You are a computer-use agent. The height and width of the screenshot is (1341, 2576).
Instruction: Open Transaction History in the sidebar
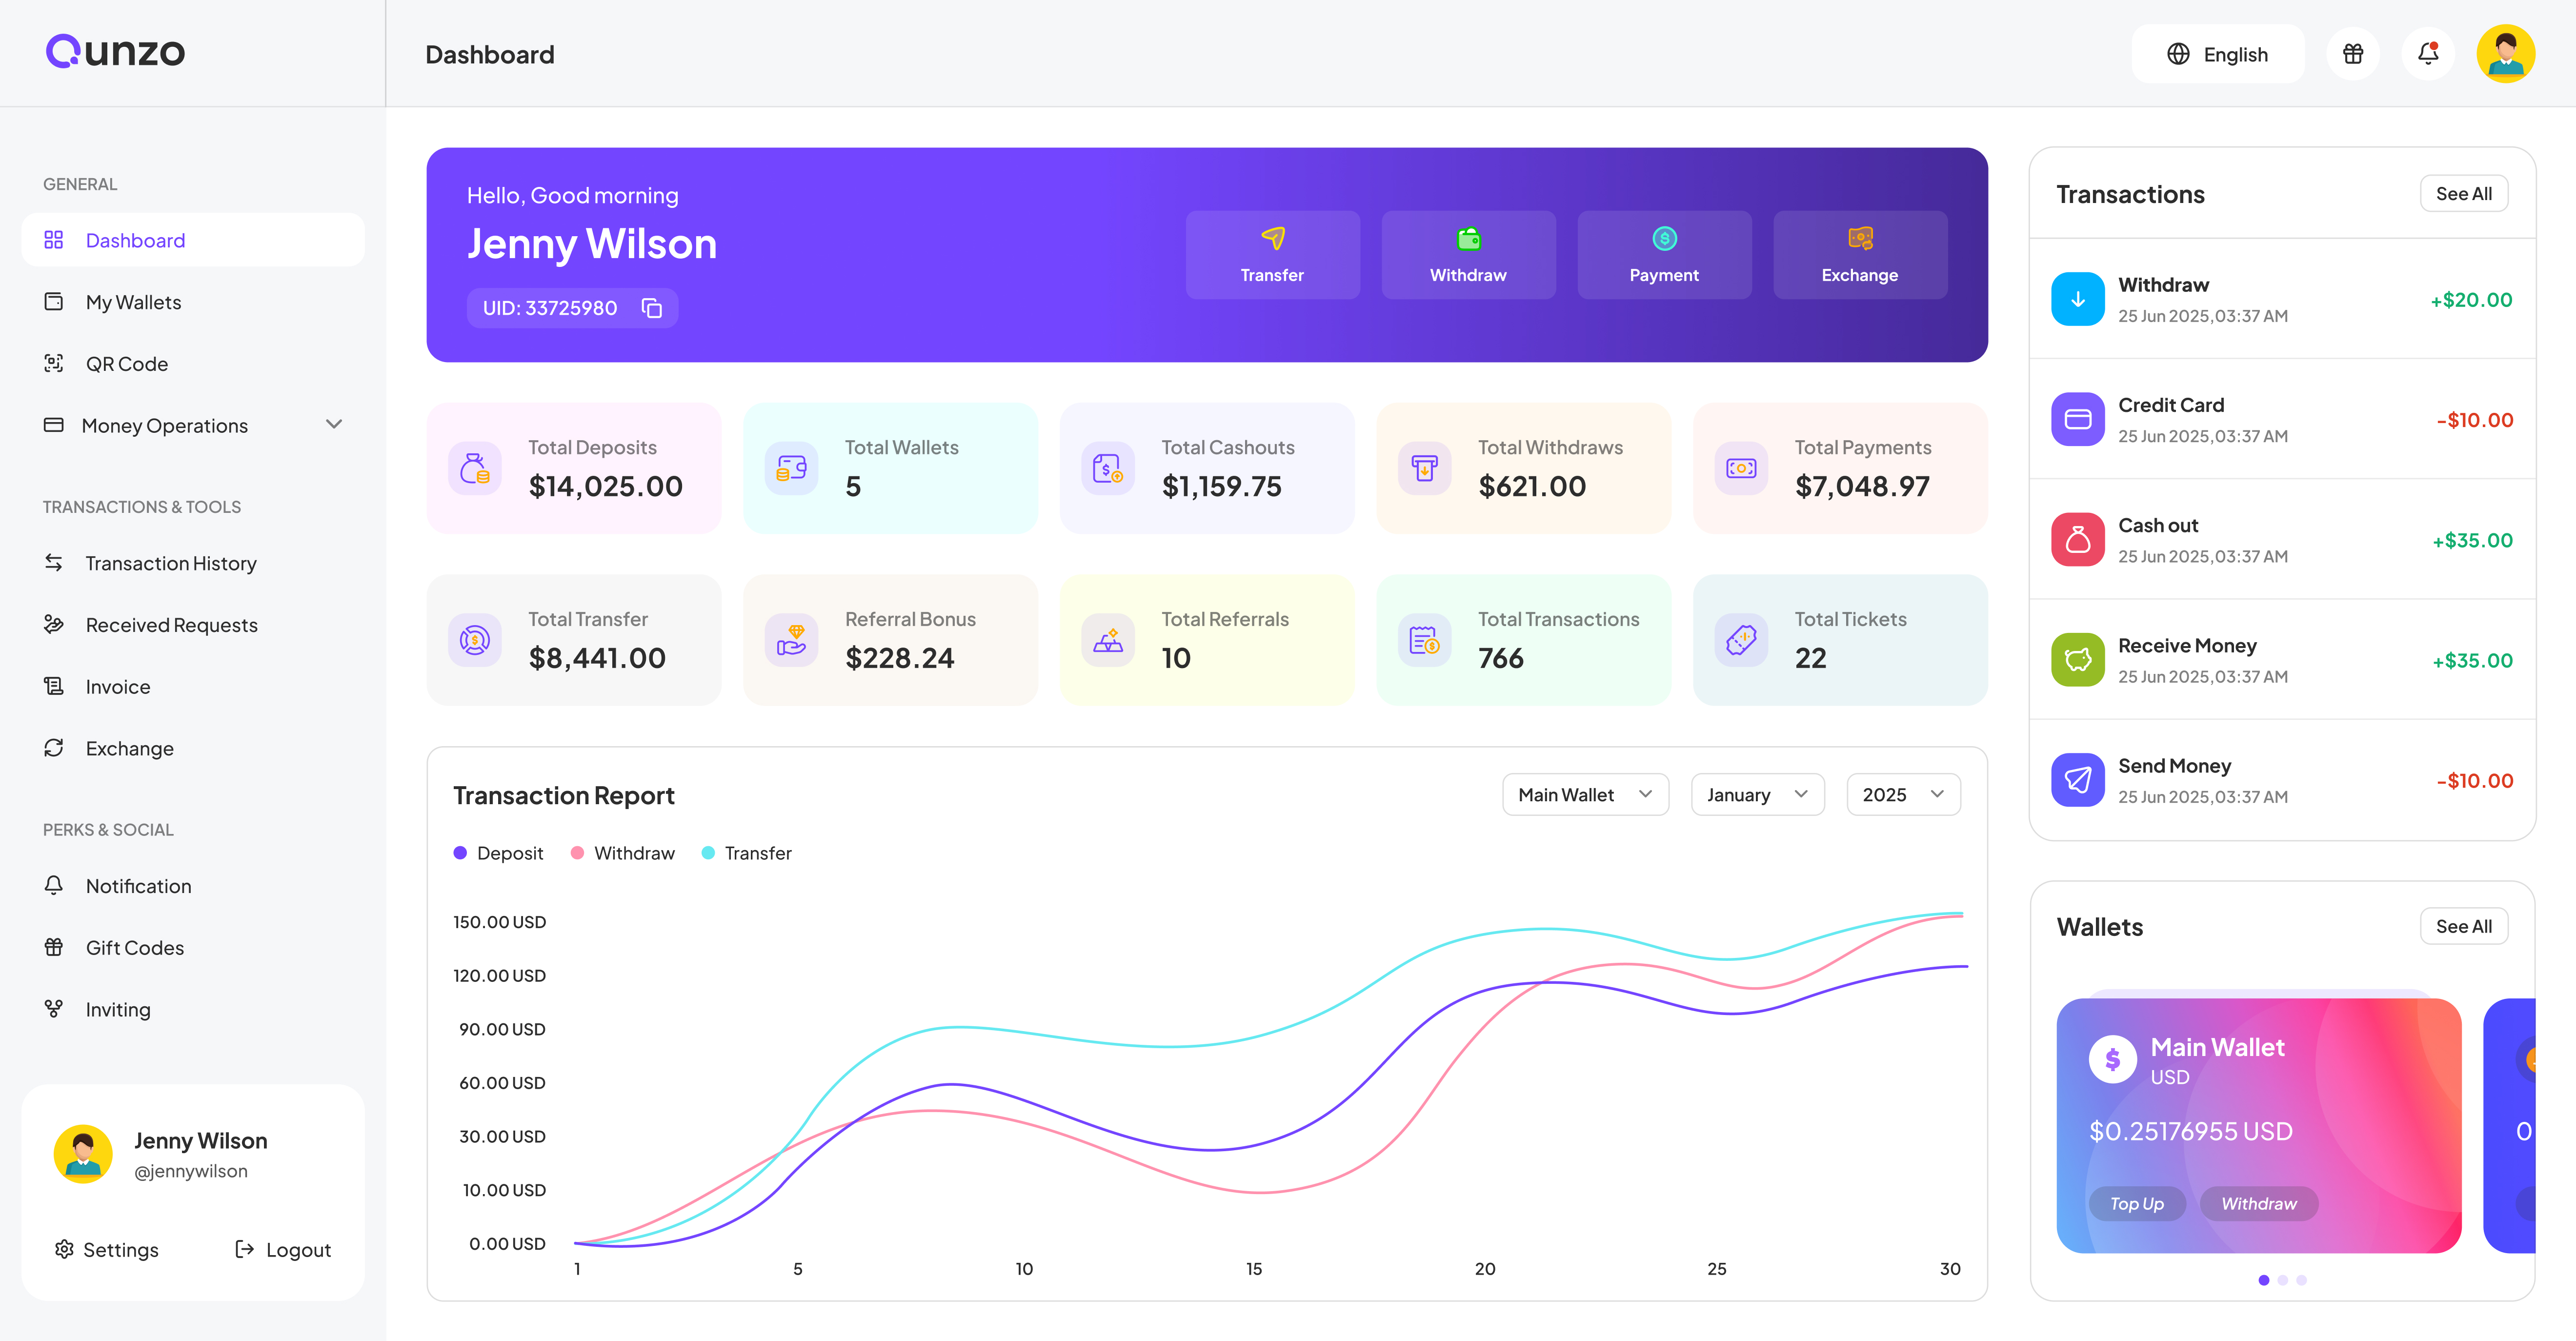(x=193, y=563)
